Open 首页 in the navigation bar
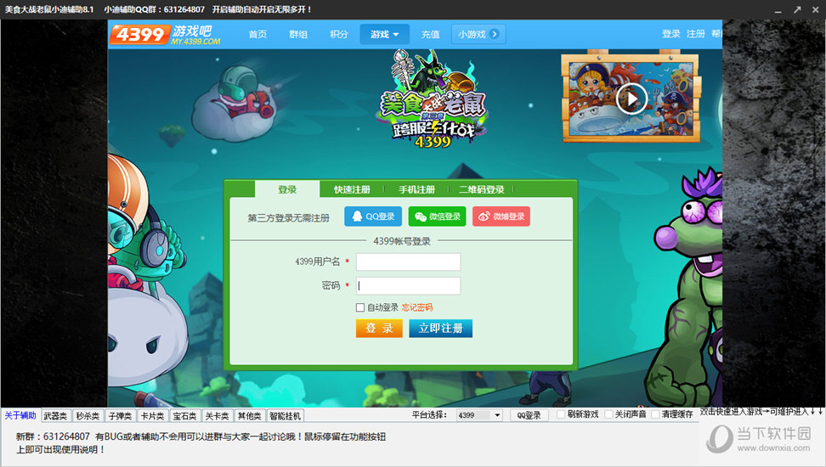 point(257,34)
